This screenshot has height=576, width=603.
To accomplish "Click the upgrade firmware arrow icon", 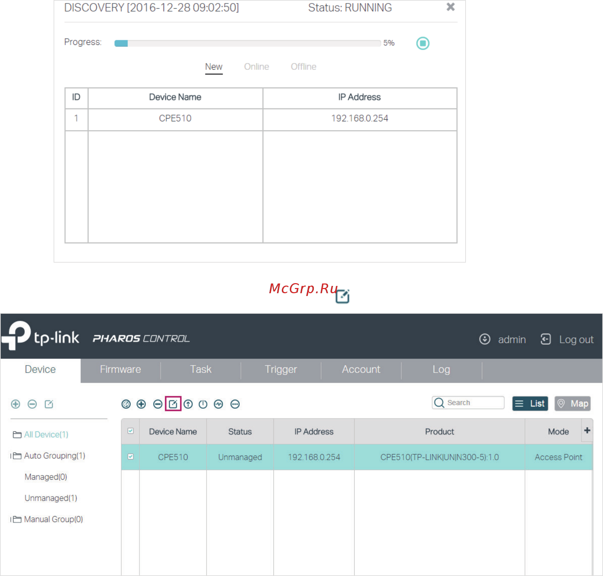I will [x=188, y=404].
